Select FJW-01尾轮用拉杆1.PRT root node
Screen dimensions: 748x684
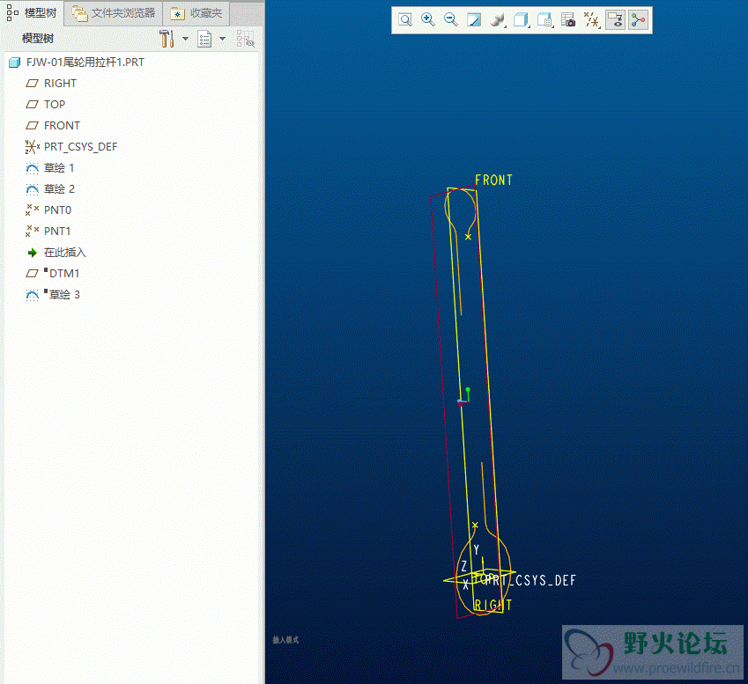pyautogui.click(x=85, y=63)
